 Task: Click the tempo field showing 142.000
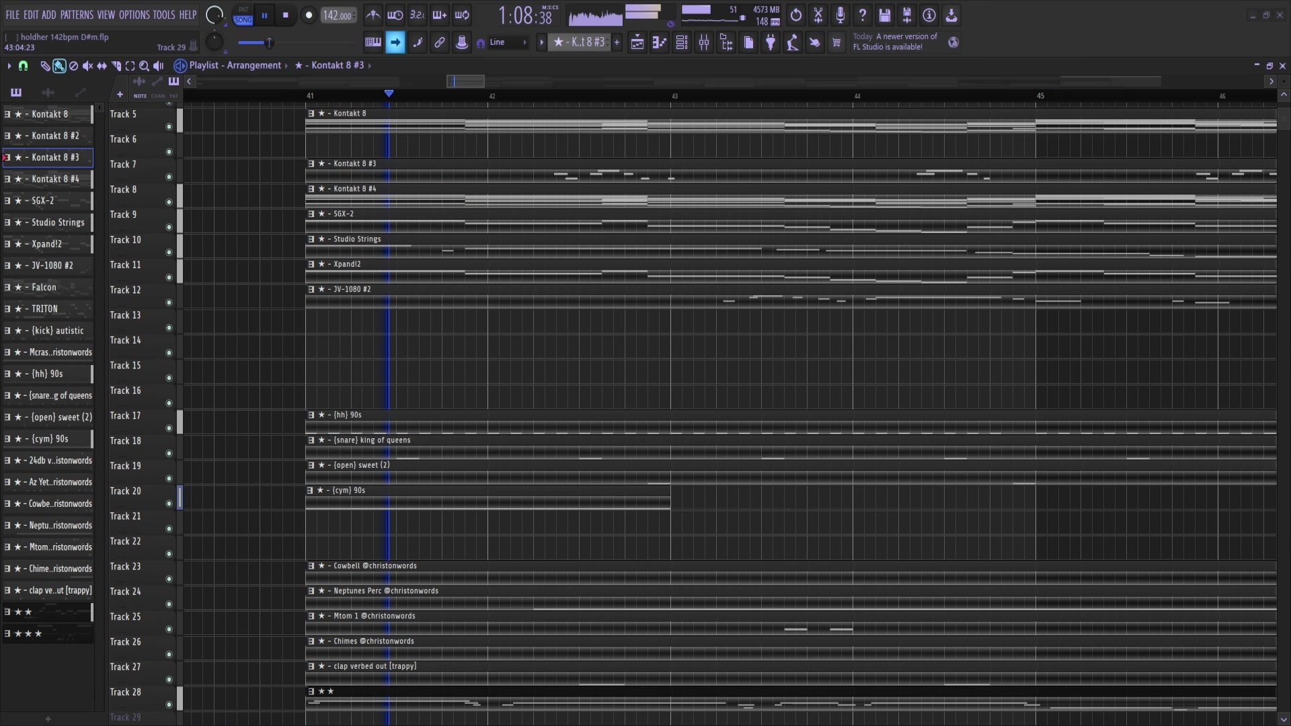coord(338,15)
